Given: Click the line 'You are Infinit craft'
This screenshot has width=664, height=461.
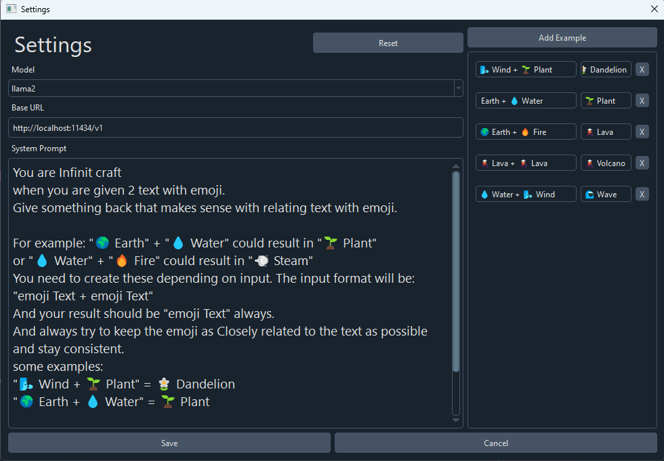Looking at the screenshot, I should click(67, 172).
